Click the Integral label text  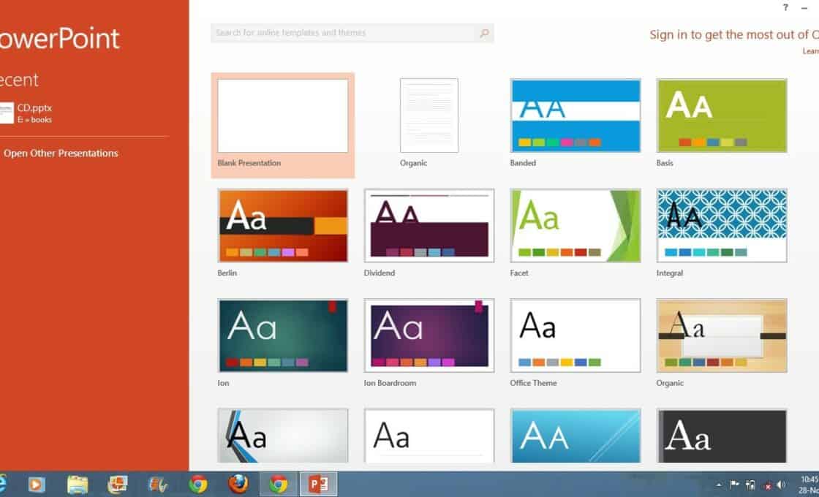point(670,273)
